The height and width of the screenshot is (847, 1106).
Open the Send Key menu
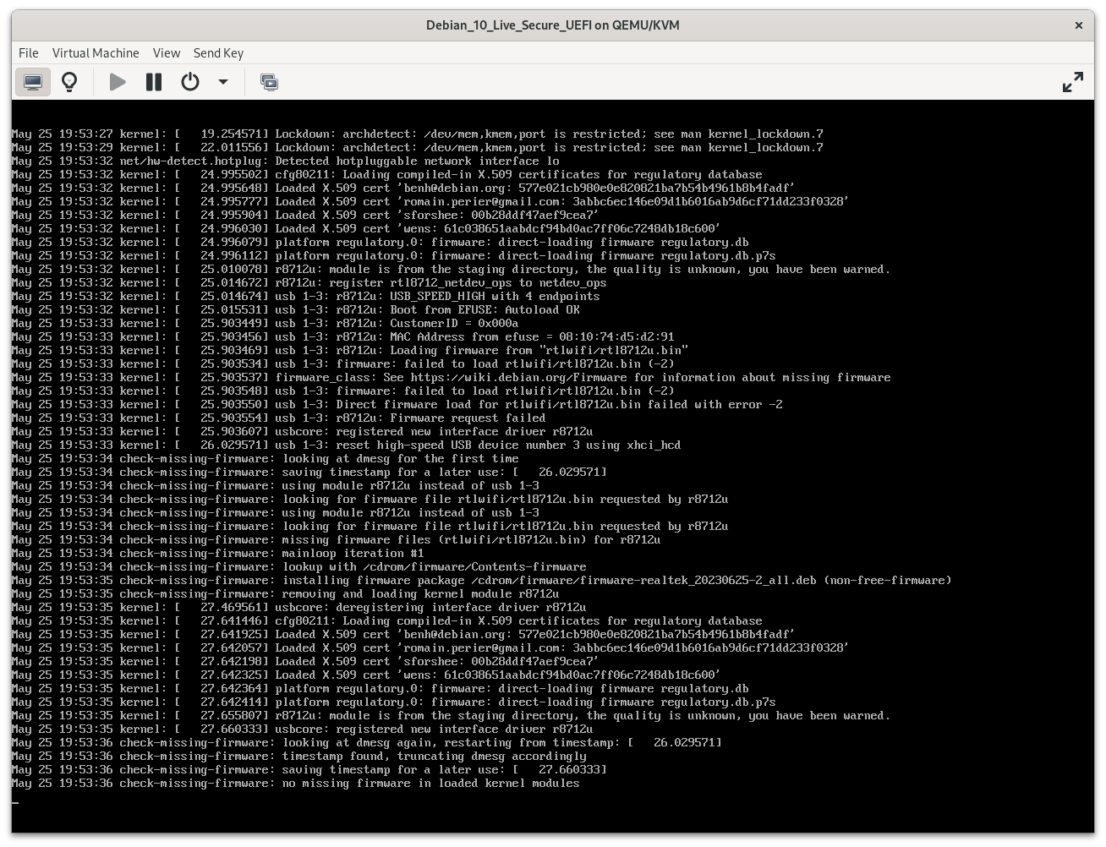click(x=218, y=52)
